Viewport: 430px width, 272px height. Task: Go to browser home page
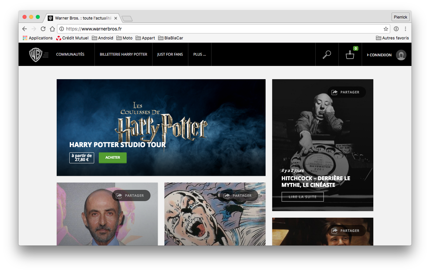pos(52,29)
